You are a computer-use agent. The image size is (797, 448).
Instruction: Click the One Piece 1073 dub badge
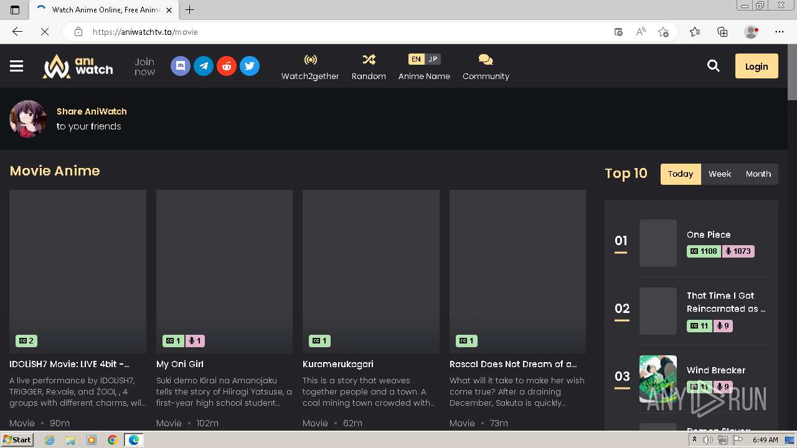click(738, 251)
